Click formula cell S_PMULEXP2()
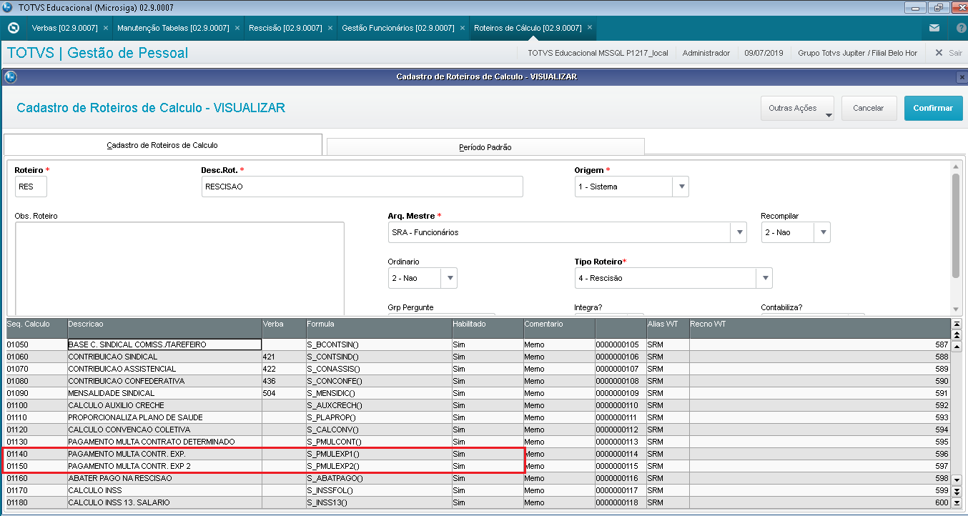The height and width of the screenshot is (516, 968). point(379,466)
